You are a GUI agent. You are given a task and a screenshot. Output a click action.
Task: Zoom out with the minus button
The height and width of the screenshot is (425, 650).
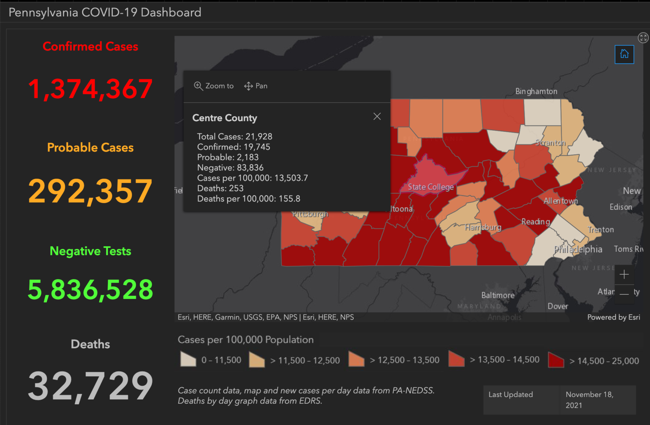(624, 294)
